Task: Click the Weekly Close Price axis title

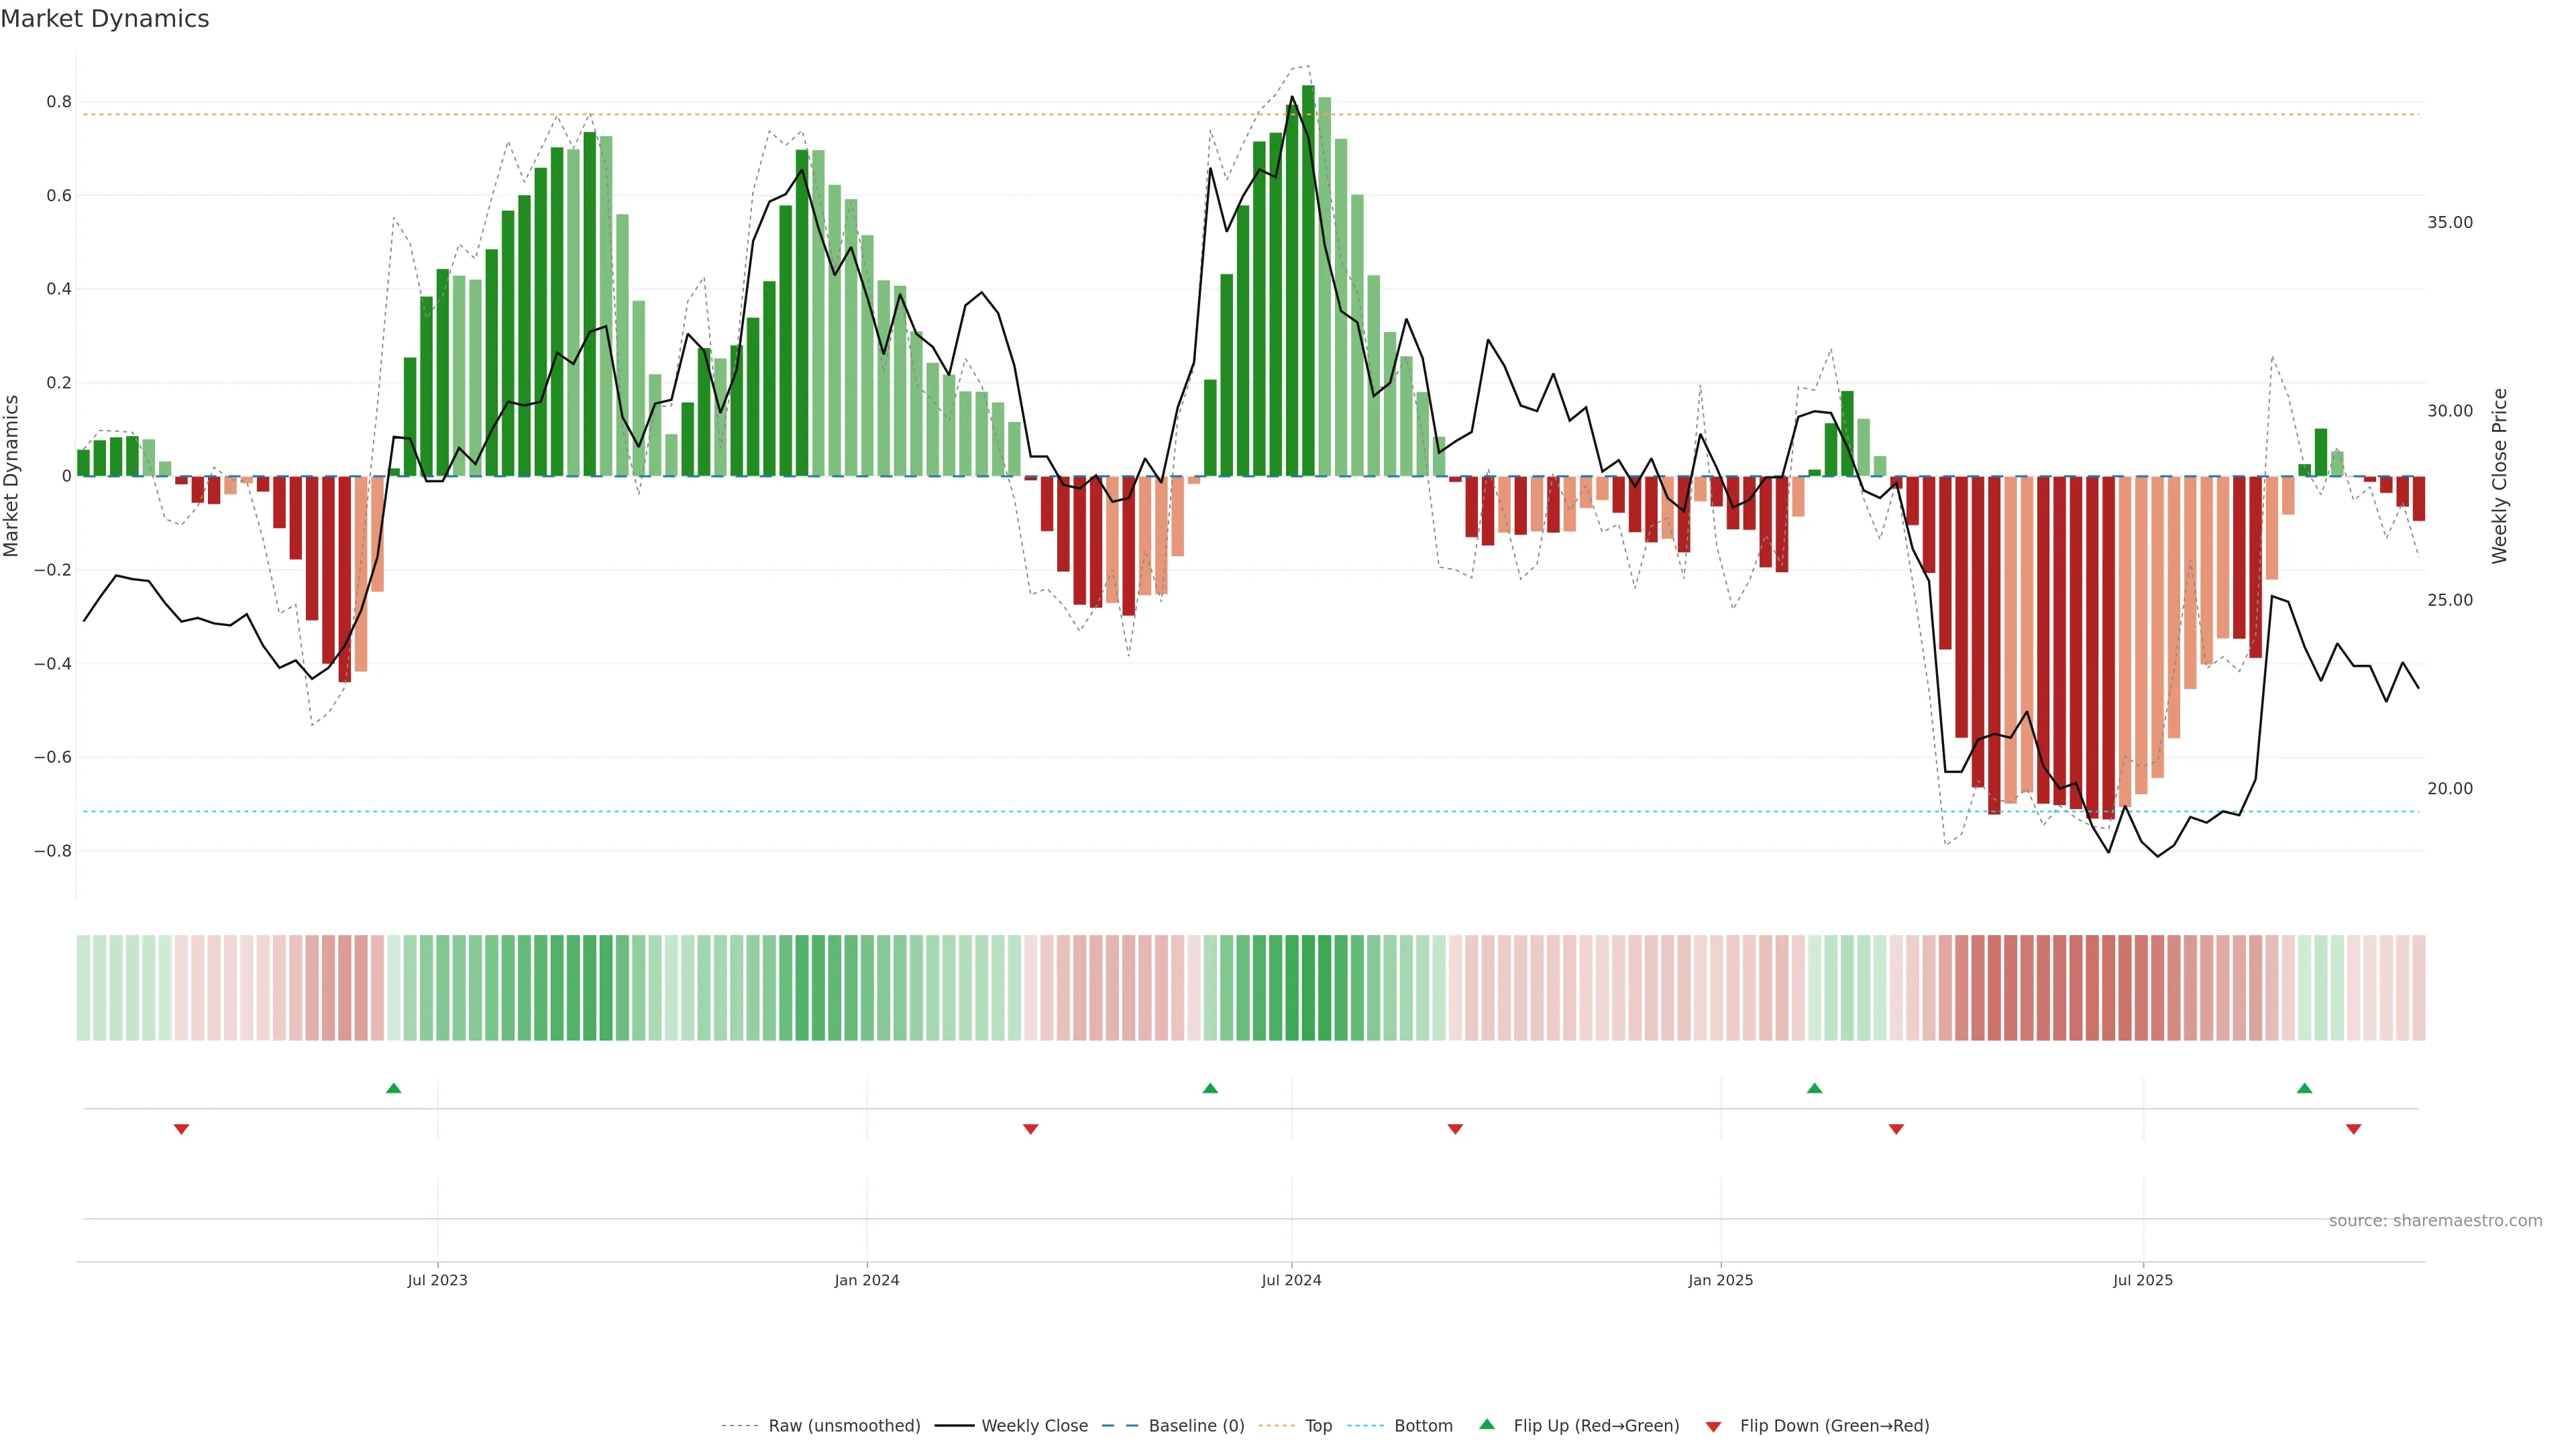Action: click(2499, 476)
